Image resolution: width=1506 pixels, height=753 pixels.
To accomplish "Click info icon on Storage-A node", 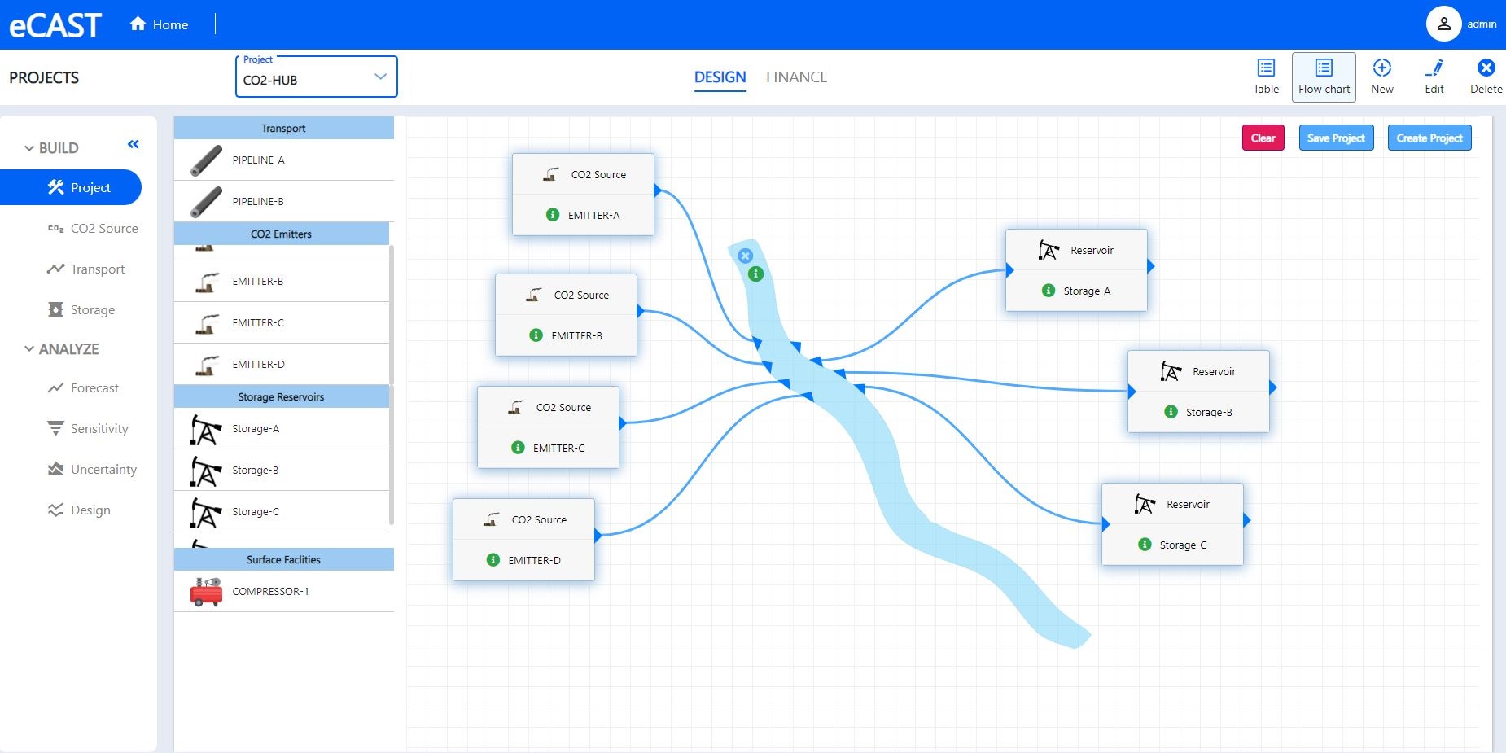I will click(x=1049, y=291).
